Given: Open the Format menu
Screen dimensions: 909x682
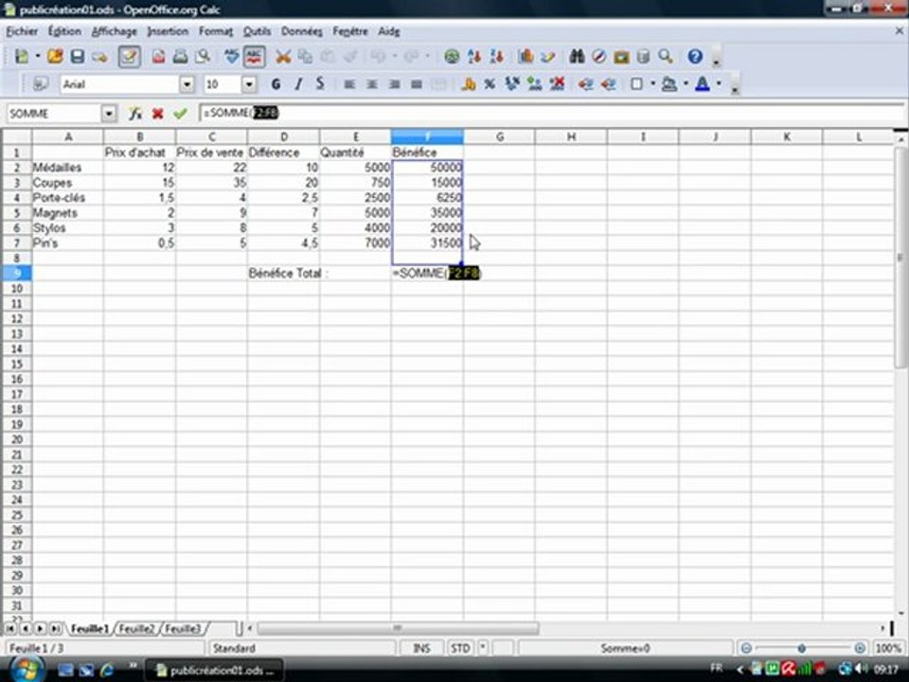Looking at the screenshot, I should tap(216, 31).
